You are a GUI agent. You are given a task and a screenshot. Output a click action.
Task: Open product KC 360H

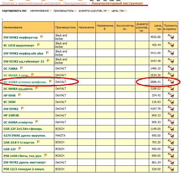pyautogui.click(x=9, y=102)
